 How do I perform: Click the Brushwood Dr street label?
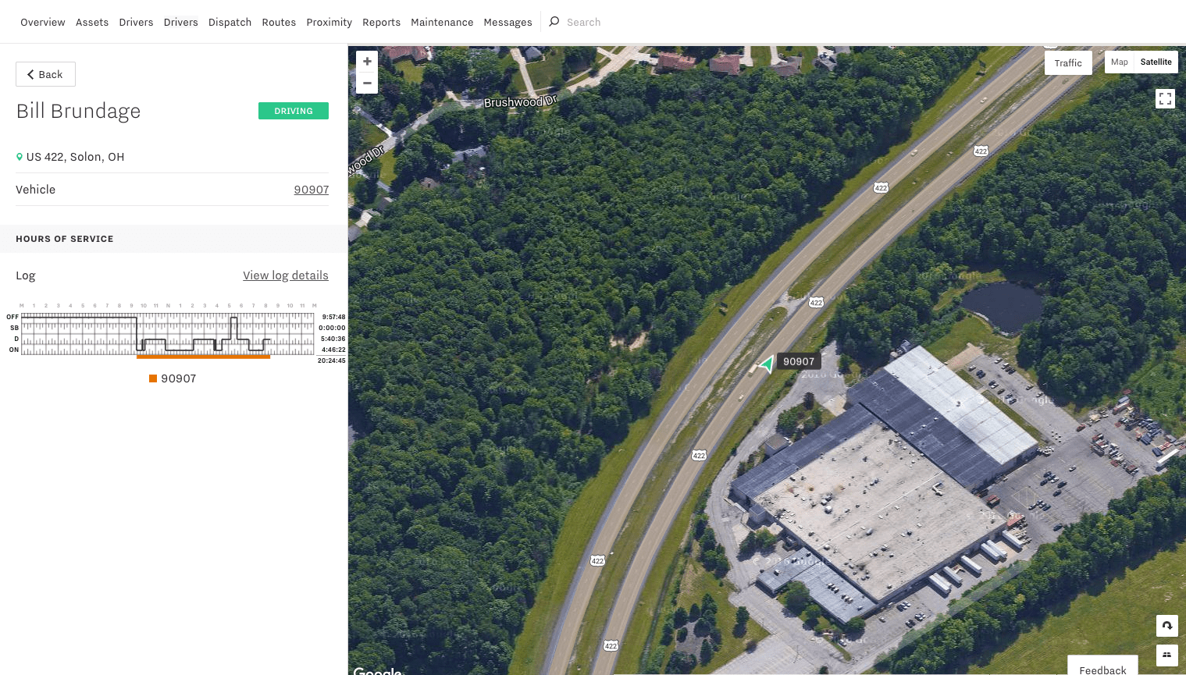(521, 101)
